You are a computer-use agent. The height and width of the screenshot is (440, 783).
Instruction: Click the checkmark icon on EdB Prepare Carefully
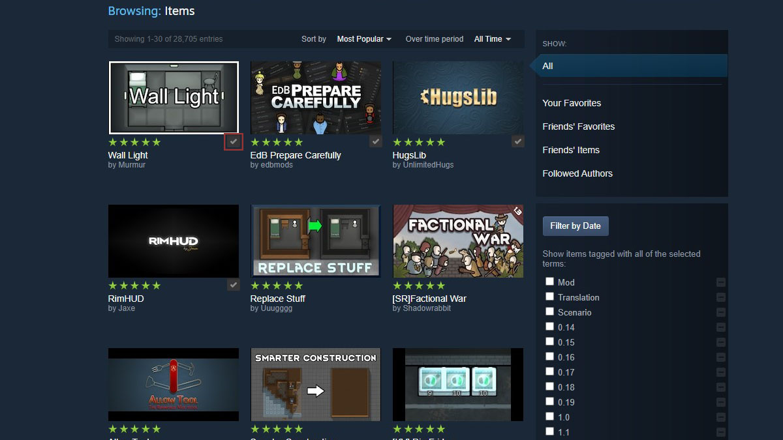(x=375, y=141)
